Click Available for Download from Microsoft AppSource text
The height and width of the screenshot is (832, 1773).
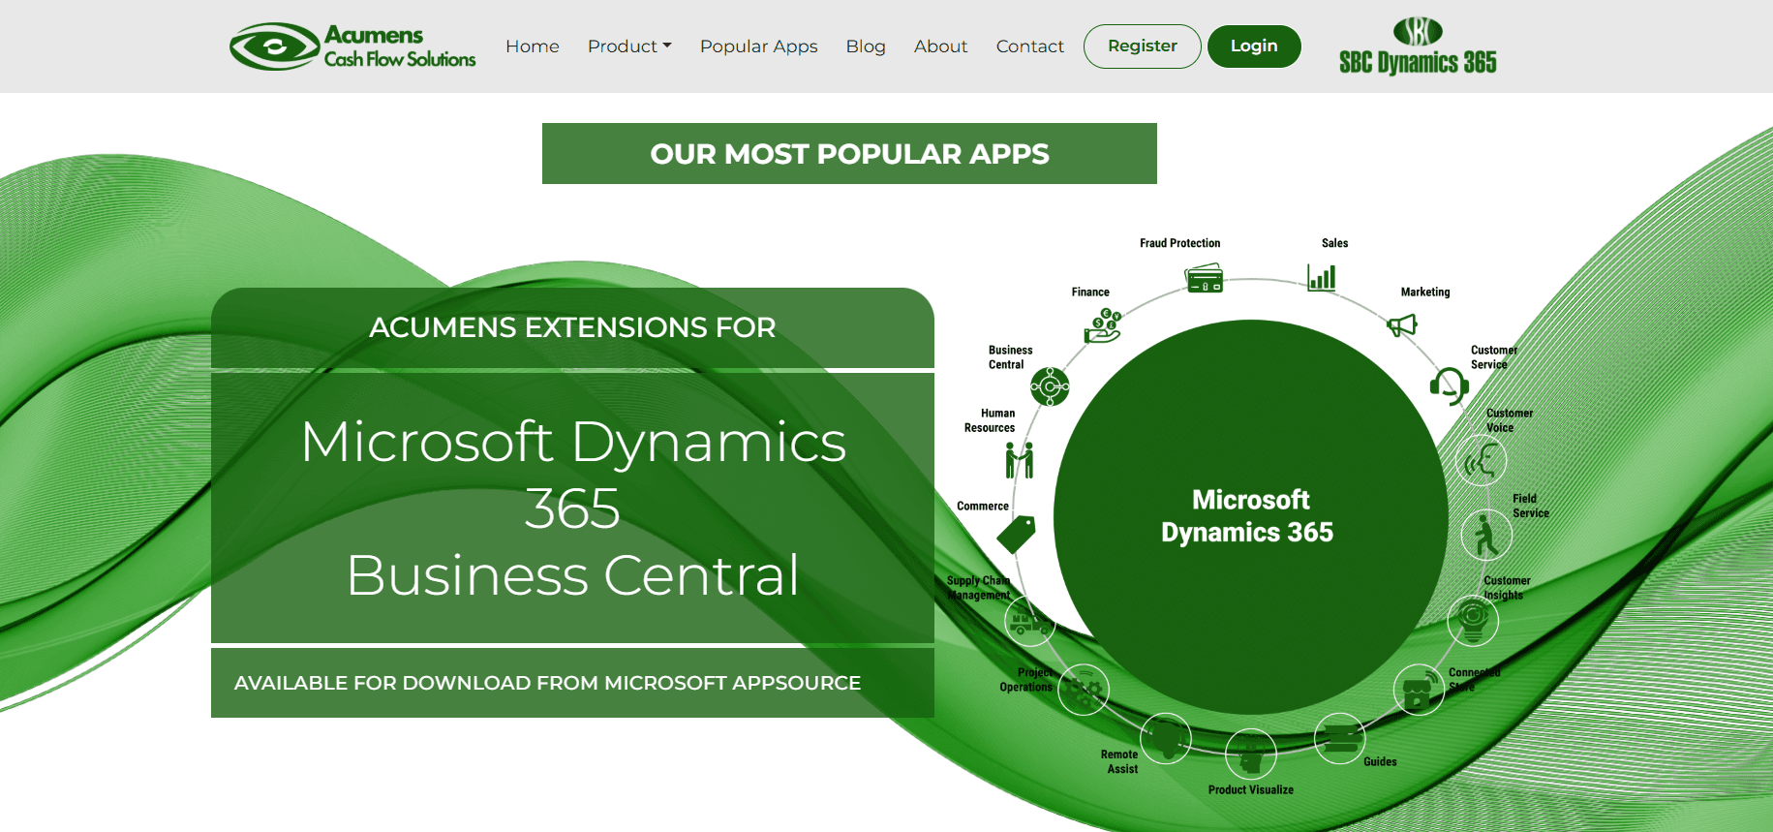pyautogui.click(x=547, y=683)
